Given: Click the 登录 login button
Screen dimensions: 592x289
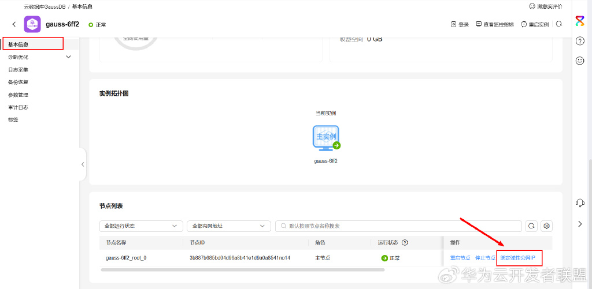Looking at the screenshot, I should click(460, 24).
